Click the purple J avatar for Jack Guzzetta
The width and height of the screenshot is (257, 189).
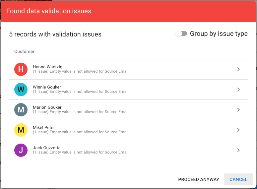(21, 150)
